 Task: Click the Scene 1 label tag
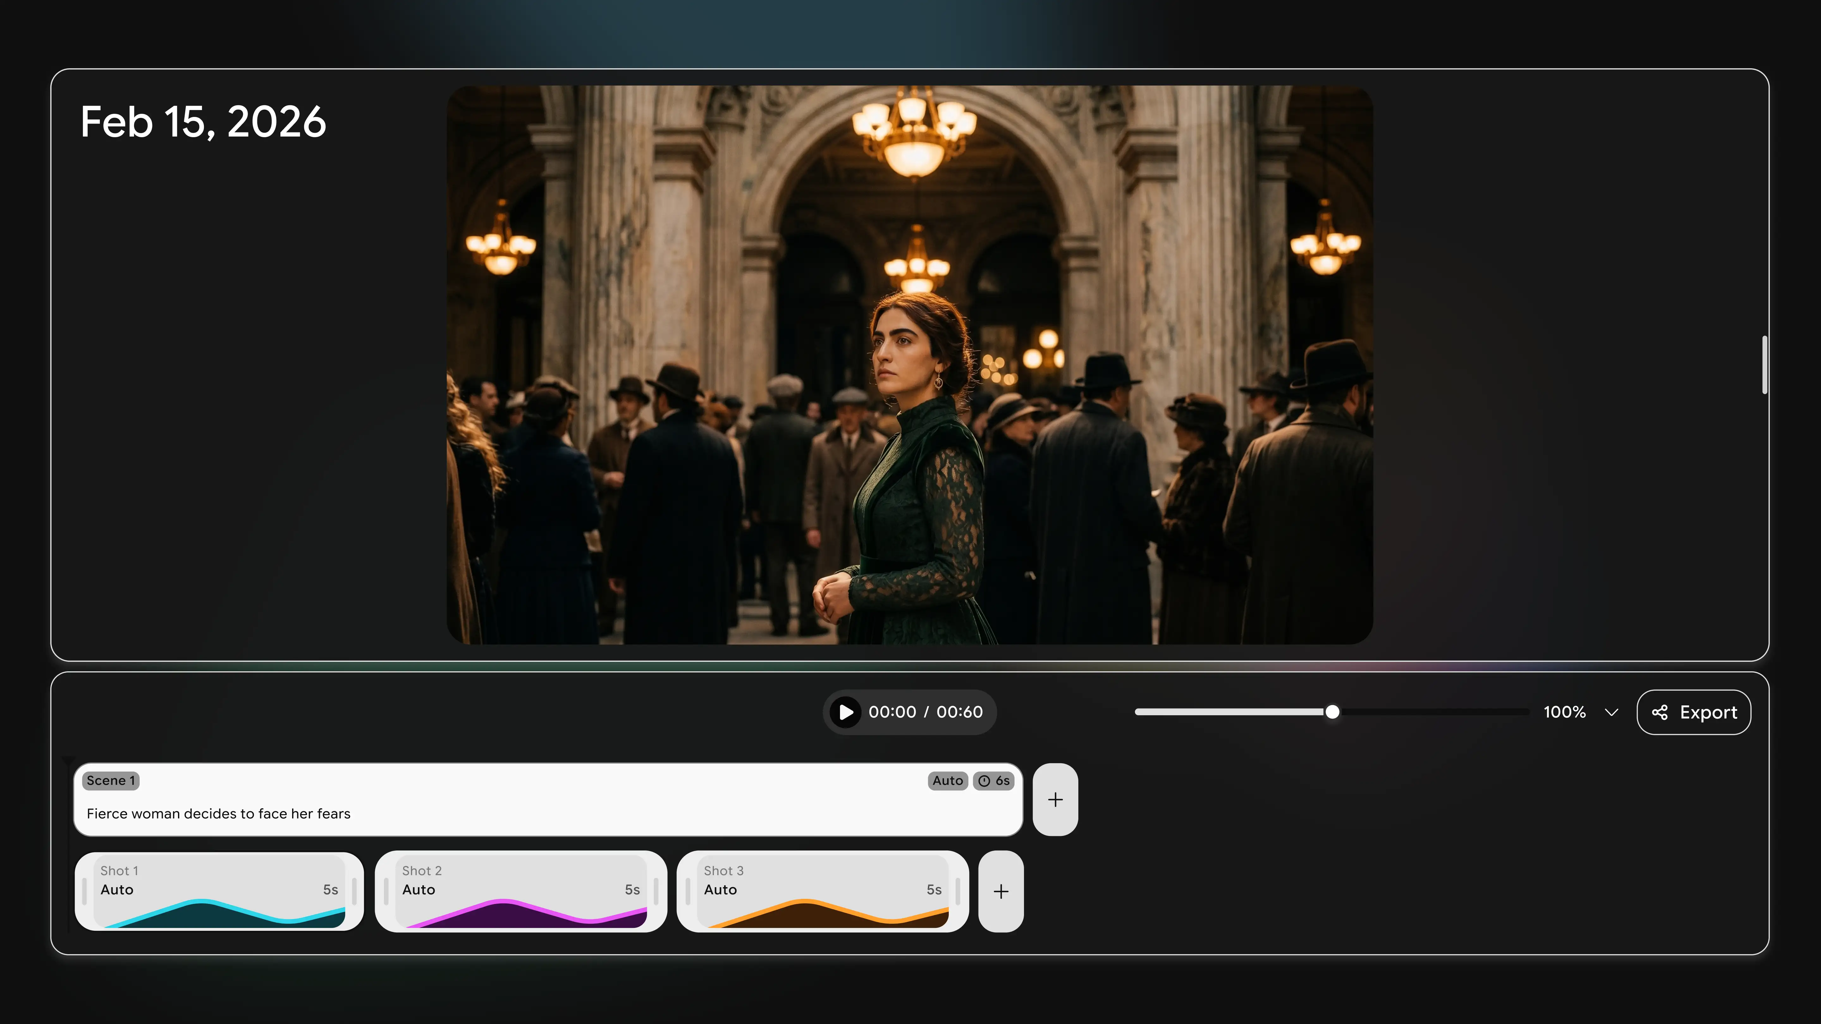[x=111, y=781]
